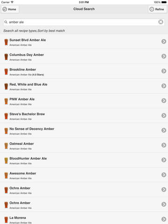This screenshot has width=168, height=224.
Task: Tap the BloodHunter Amber Ale beer glass icon
Action: pos(6,161)
